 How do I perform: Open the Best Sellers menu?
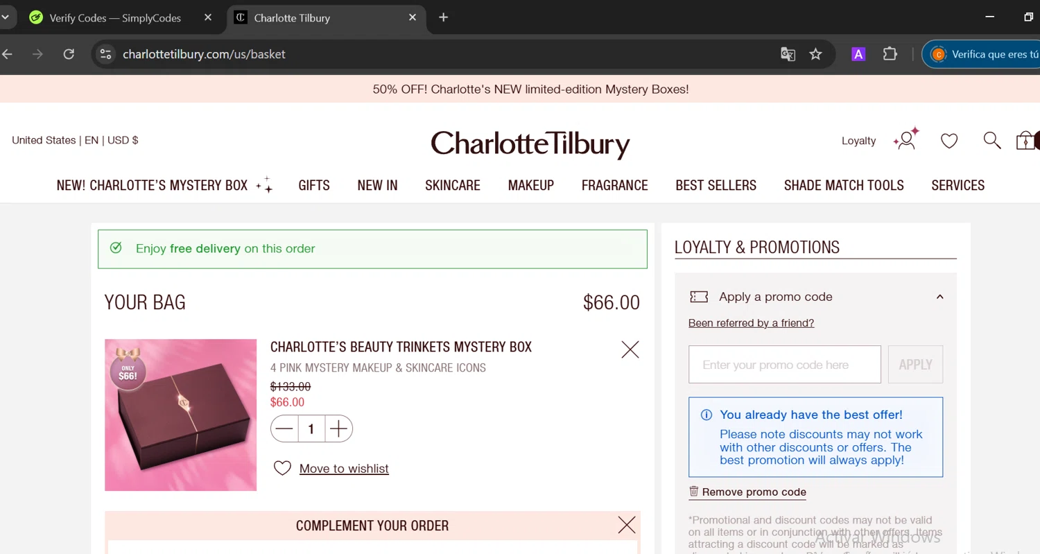(x=716, y=185)
